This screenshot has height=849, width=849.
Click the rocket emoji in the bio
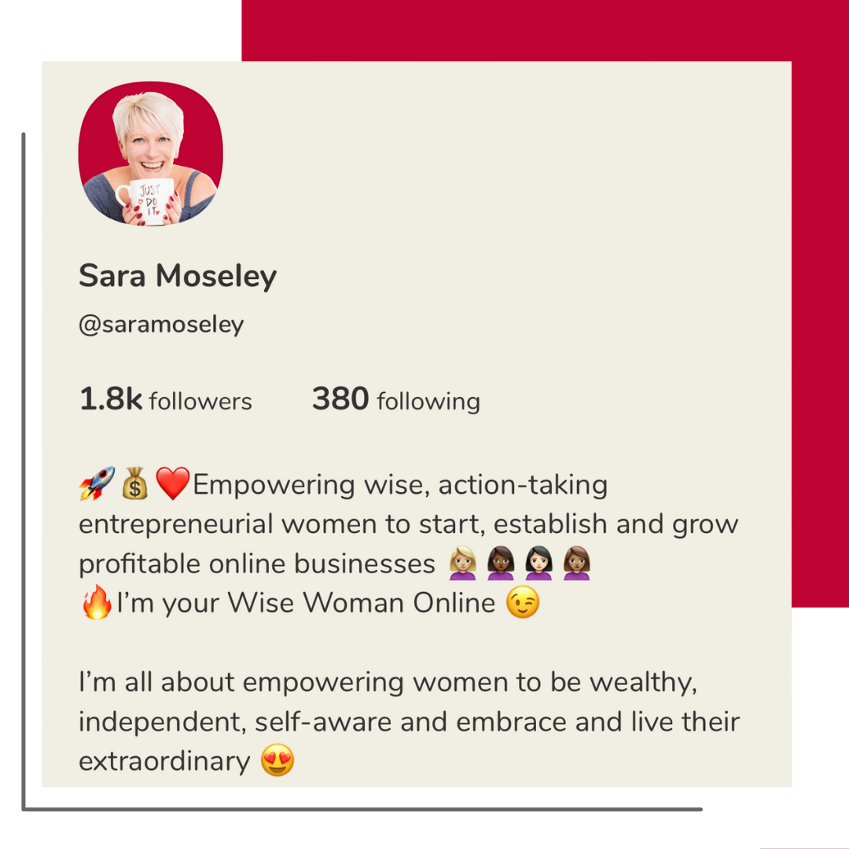pyautogui.click(x=97, y=483)
